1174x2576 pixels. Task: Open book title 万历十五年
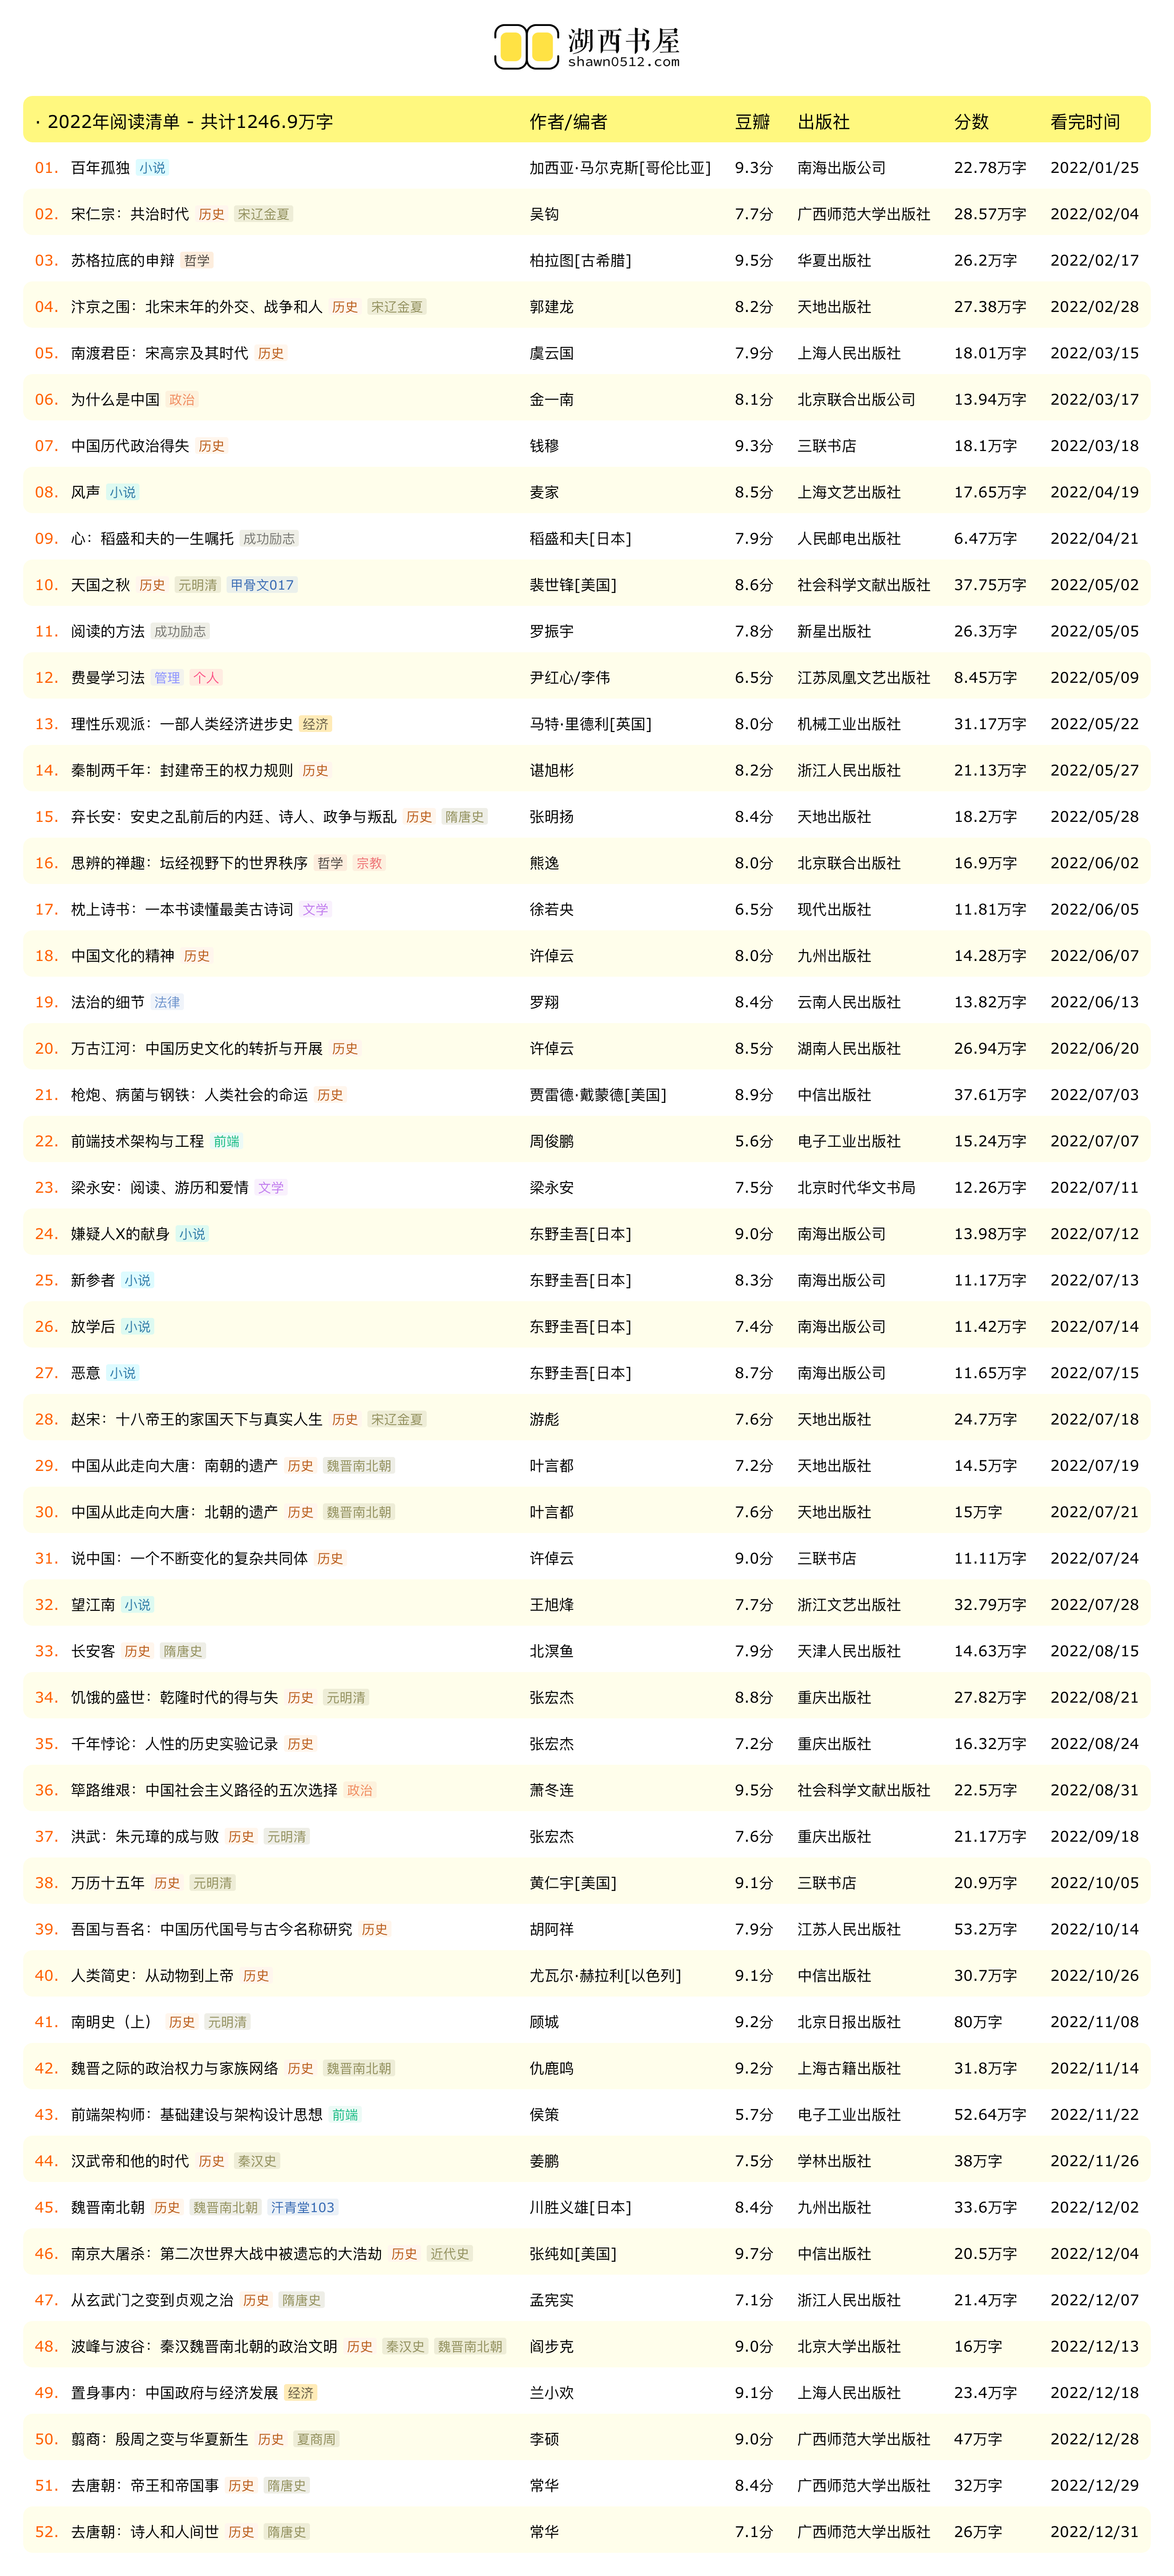pyautogui.click(x=108, y=1883)
